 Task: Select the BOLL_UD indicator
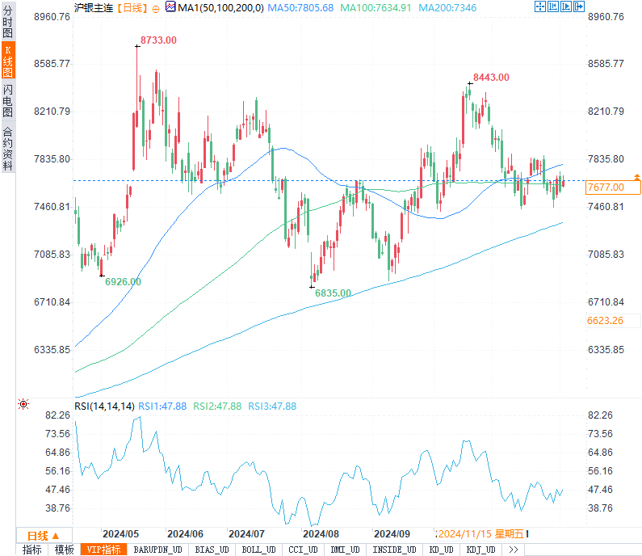(260, 550)
